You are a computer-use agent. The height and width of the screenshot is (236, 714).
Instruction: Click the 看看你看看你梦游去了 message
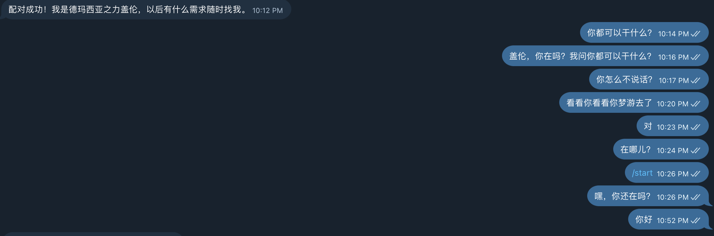(634, 102)
